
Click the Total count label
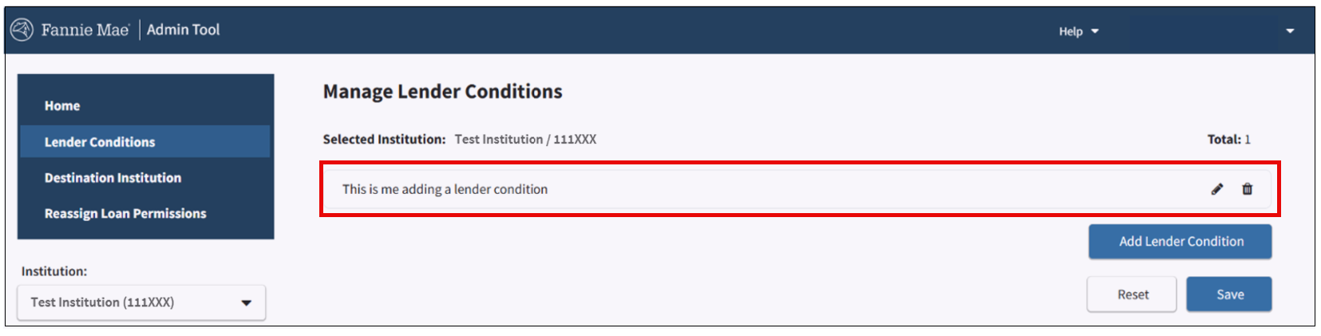coord(1228,140)
